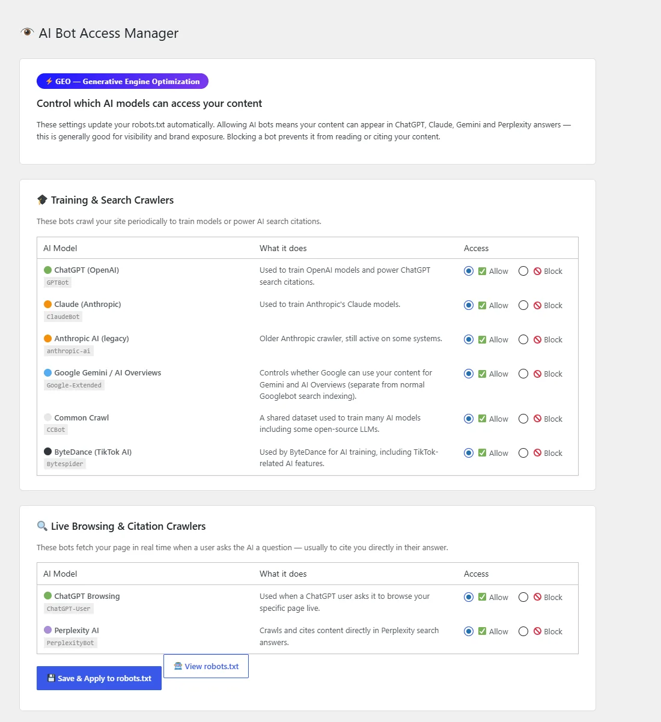
Task: Click the green dot next to ChatGPT (OpenAI)
Action: (x=48, y=270)
